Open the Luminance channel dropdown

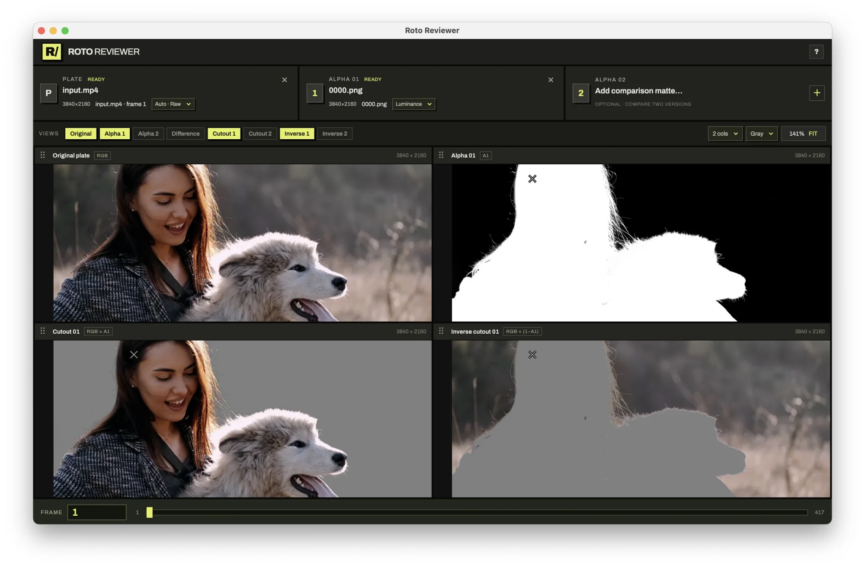point(413,104)
